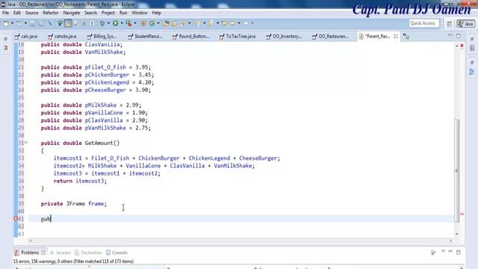478x269 pixels.
Task: Open the Javadoc view tab
Action: [60, 253]
